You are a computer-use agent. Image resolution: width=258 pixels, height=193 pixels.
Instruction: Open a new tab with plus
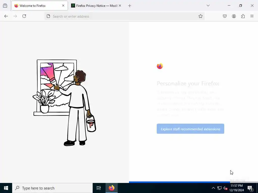130,6
